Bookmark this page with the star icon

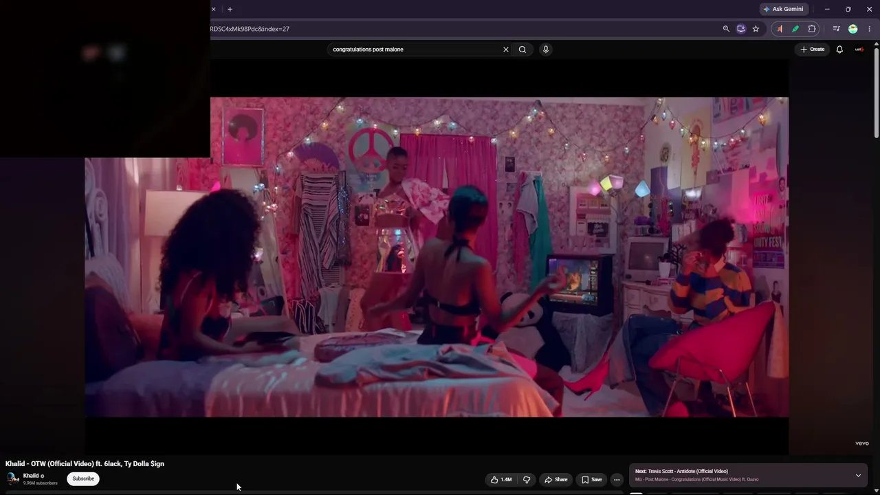756,29
